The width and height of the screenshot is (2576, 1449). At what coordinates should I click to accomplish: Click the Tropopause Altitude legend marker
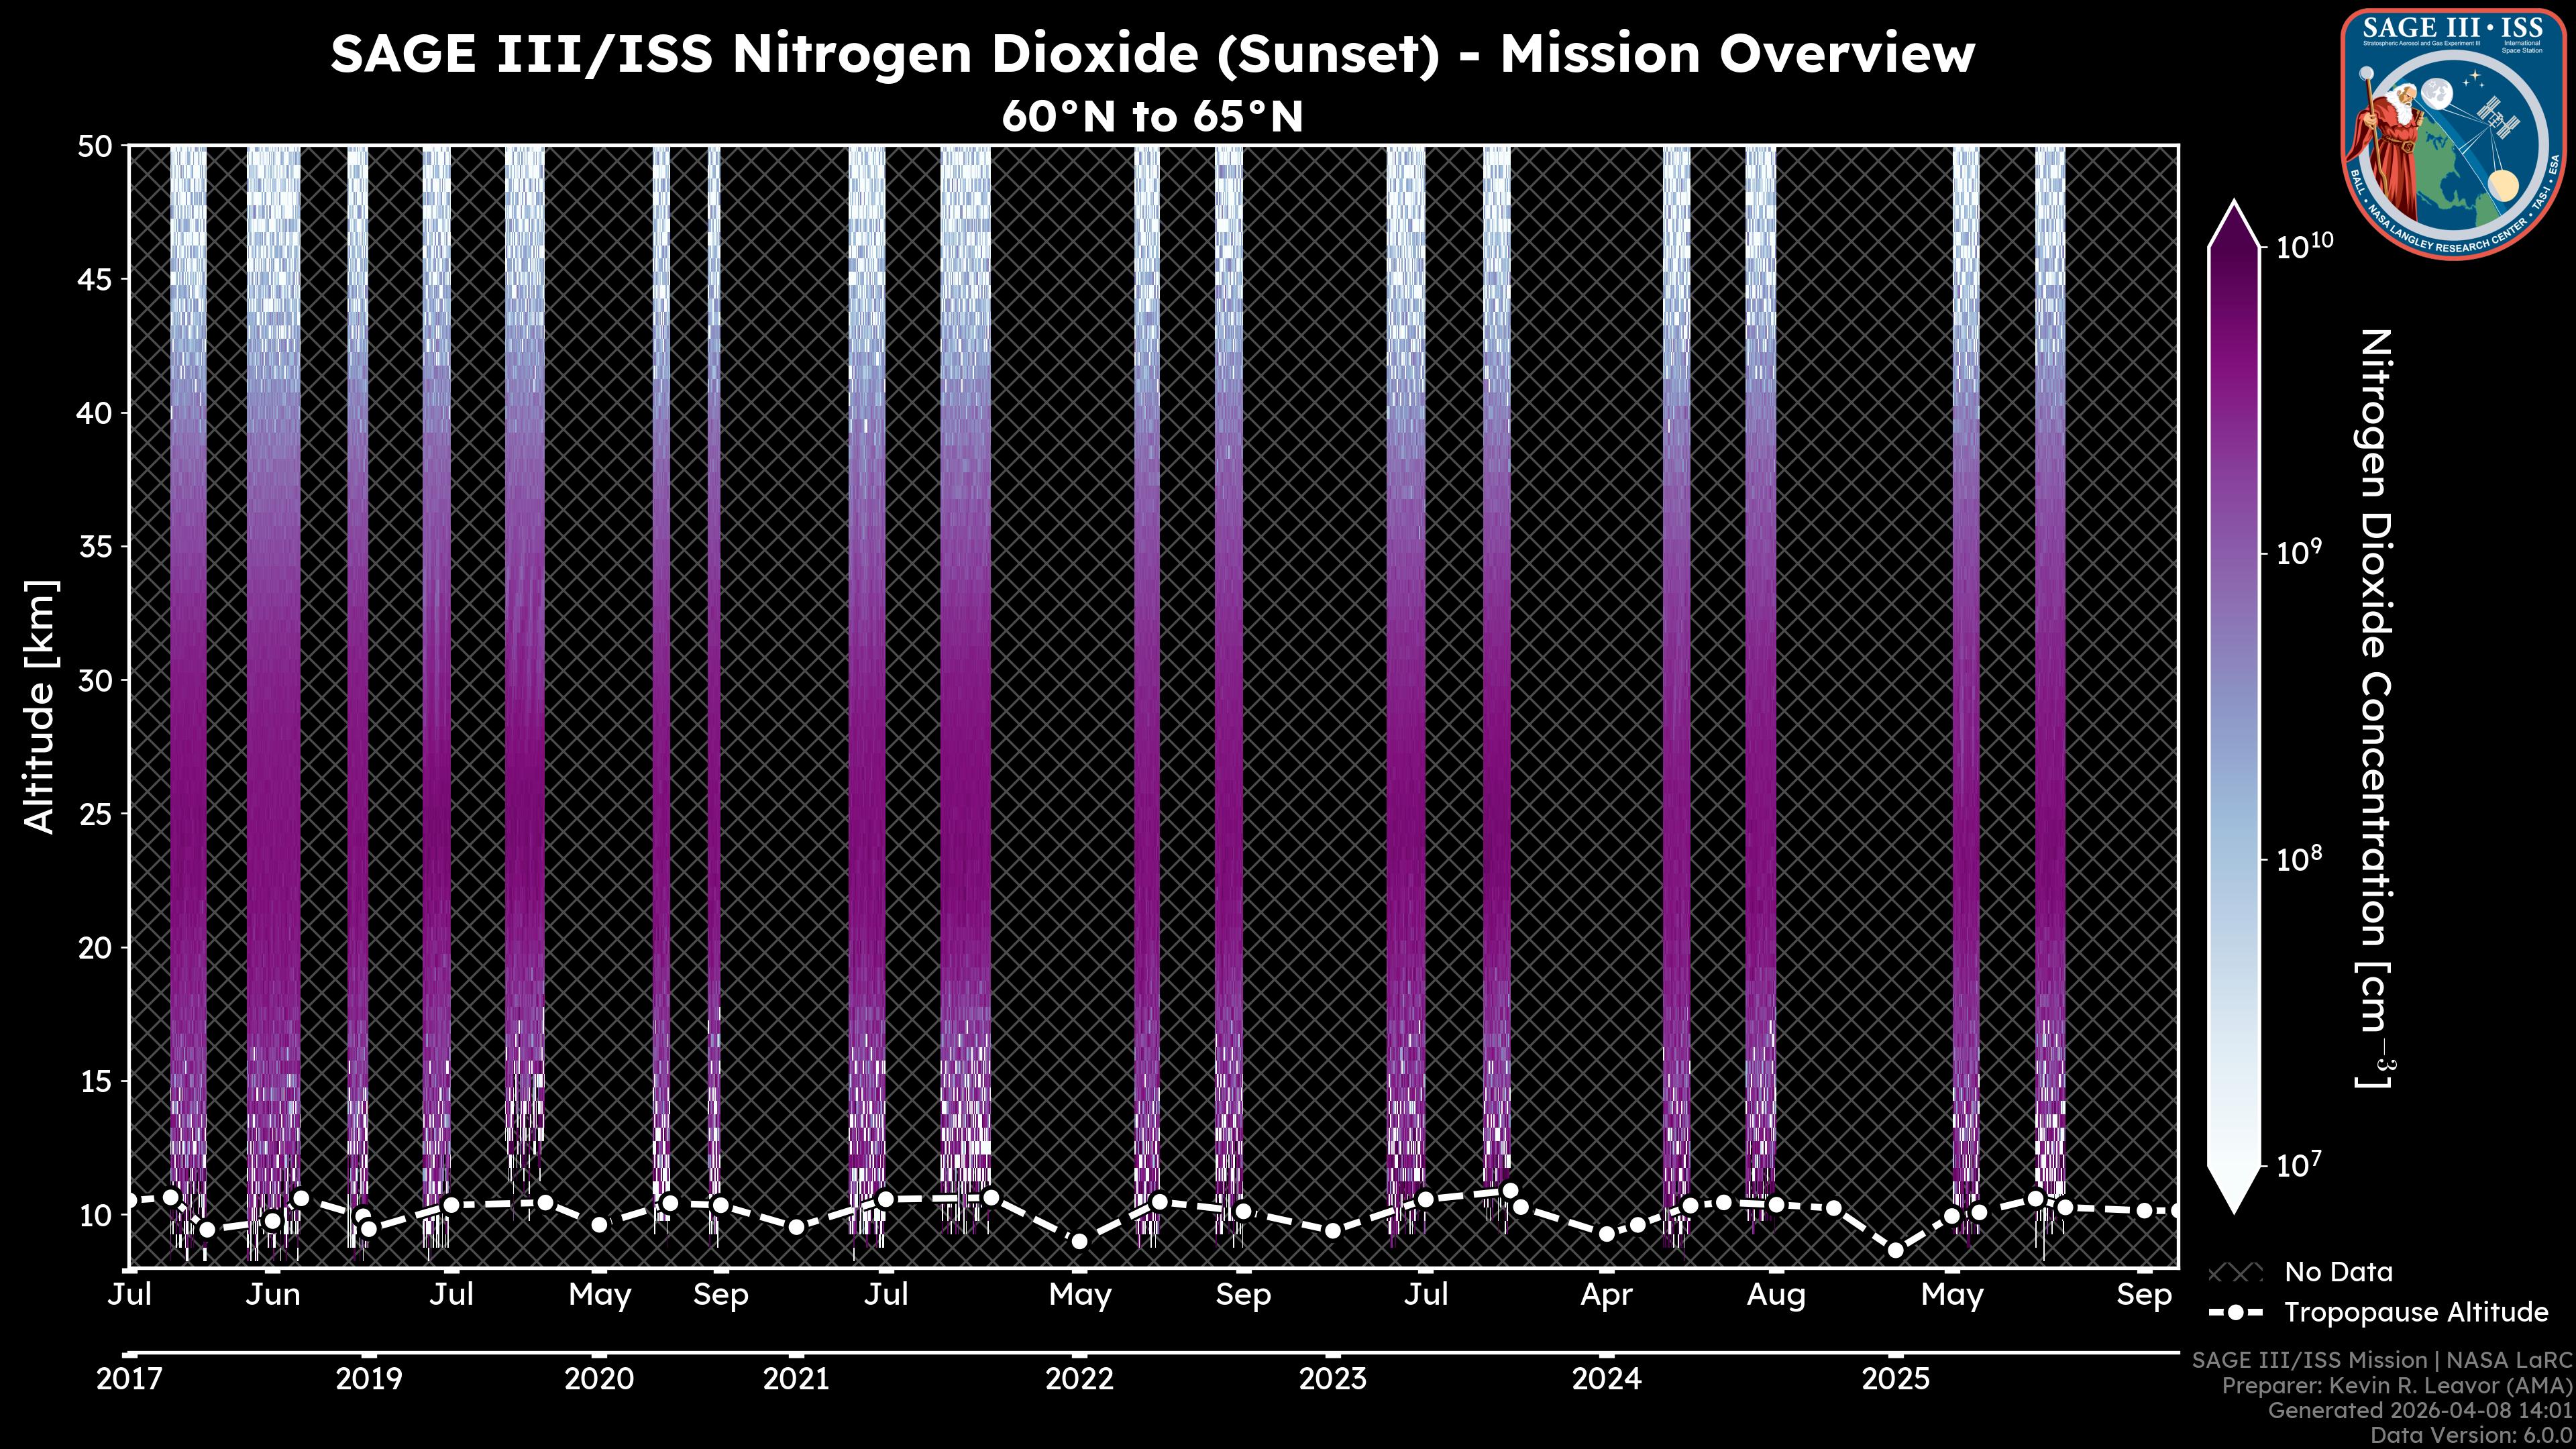2236,1313
